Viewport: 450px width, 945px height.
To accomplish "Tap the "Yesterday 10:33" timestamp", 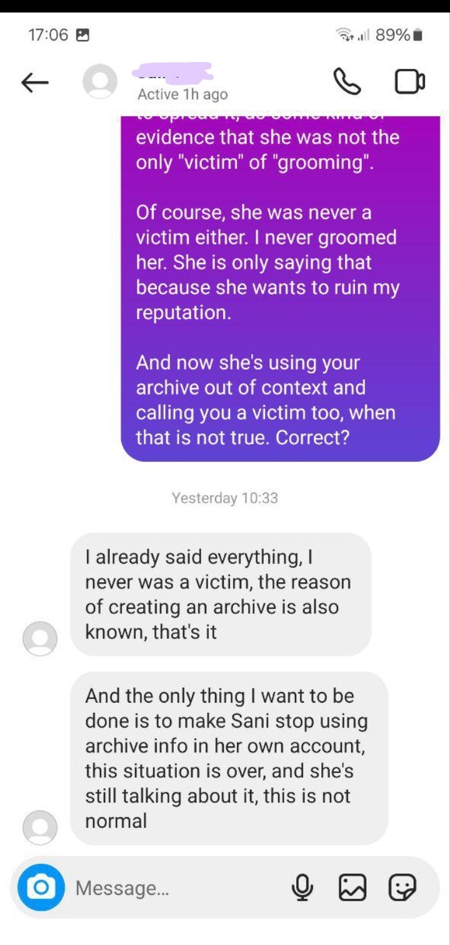I will click(x=225, y=498).
